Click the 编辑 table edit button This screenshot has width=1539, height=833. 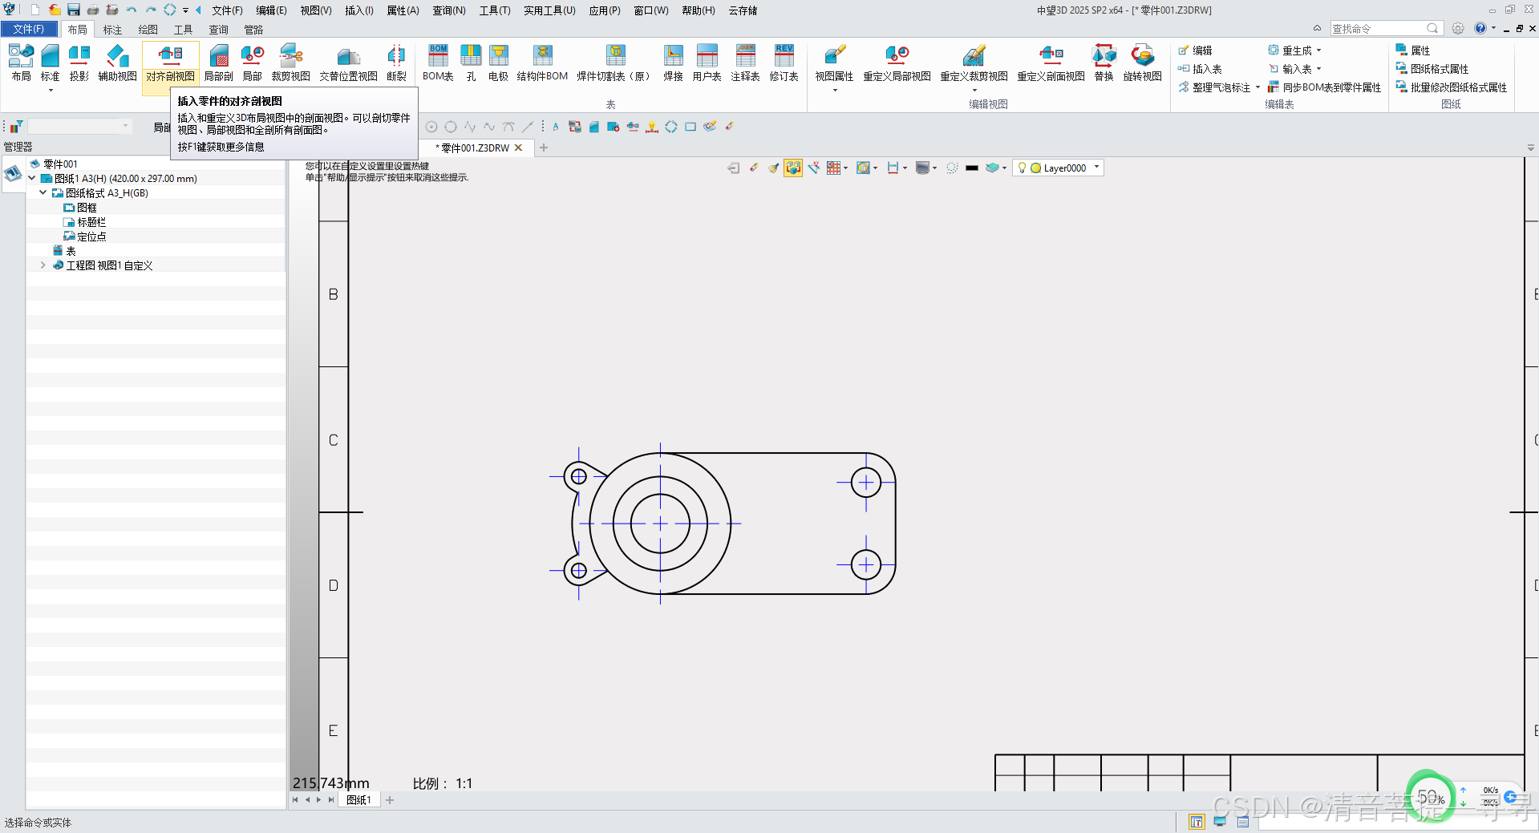click(x=1195, y=51)
